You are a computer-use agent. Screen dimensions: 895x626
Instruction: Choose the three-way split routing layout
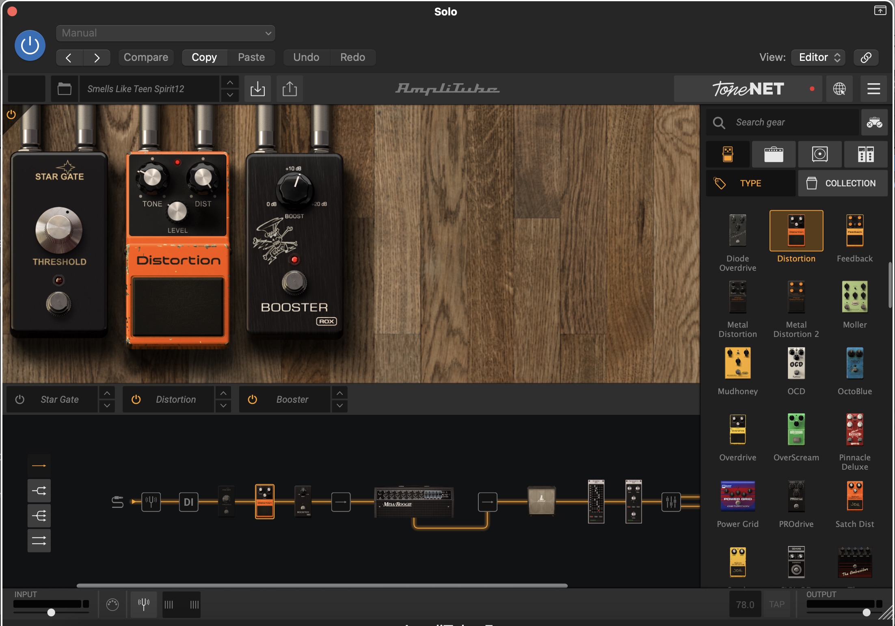tap(39, 516)
